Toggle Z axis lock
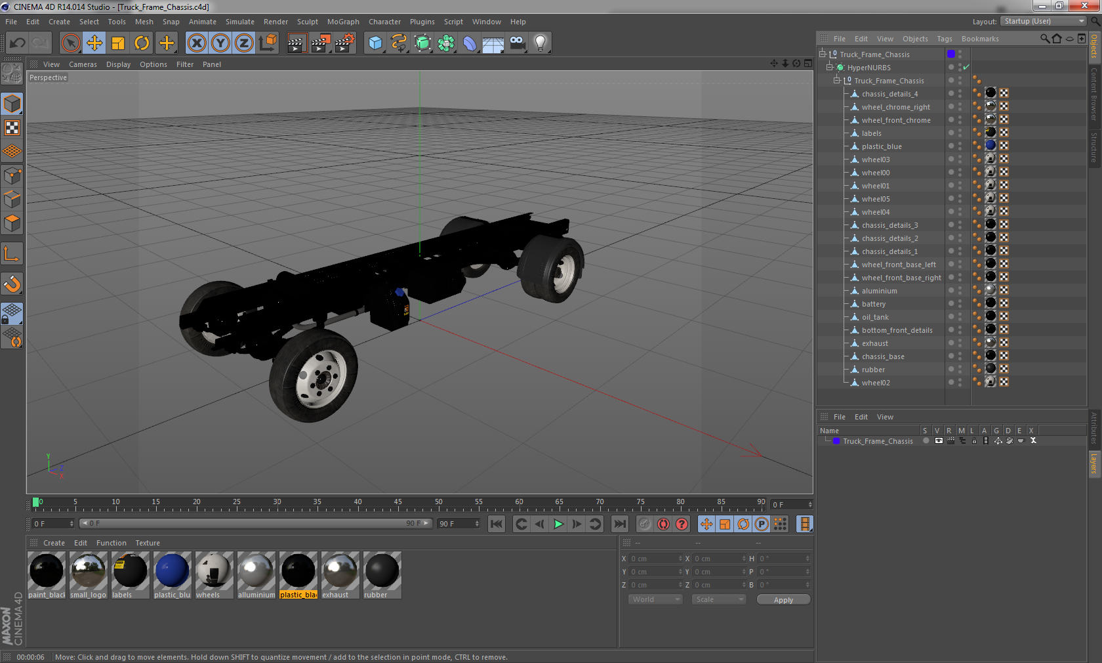 [244, 43]
